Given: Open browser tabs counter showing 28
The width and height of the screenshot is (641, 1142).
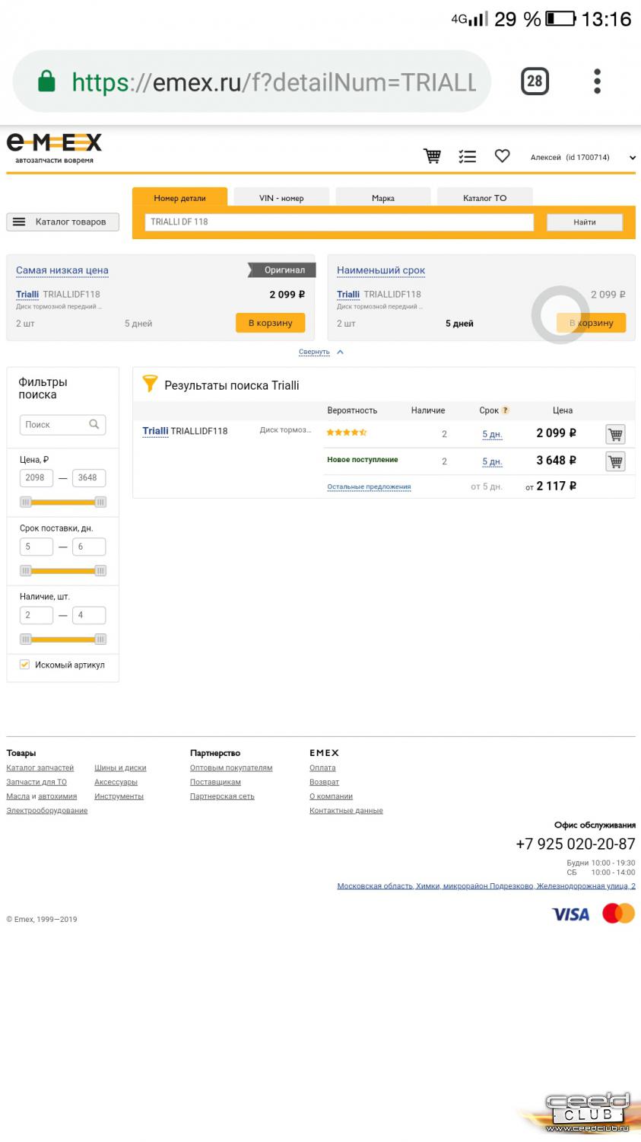Looking at the screenshot, I should click(535, 81).
